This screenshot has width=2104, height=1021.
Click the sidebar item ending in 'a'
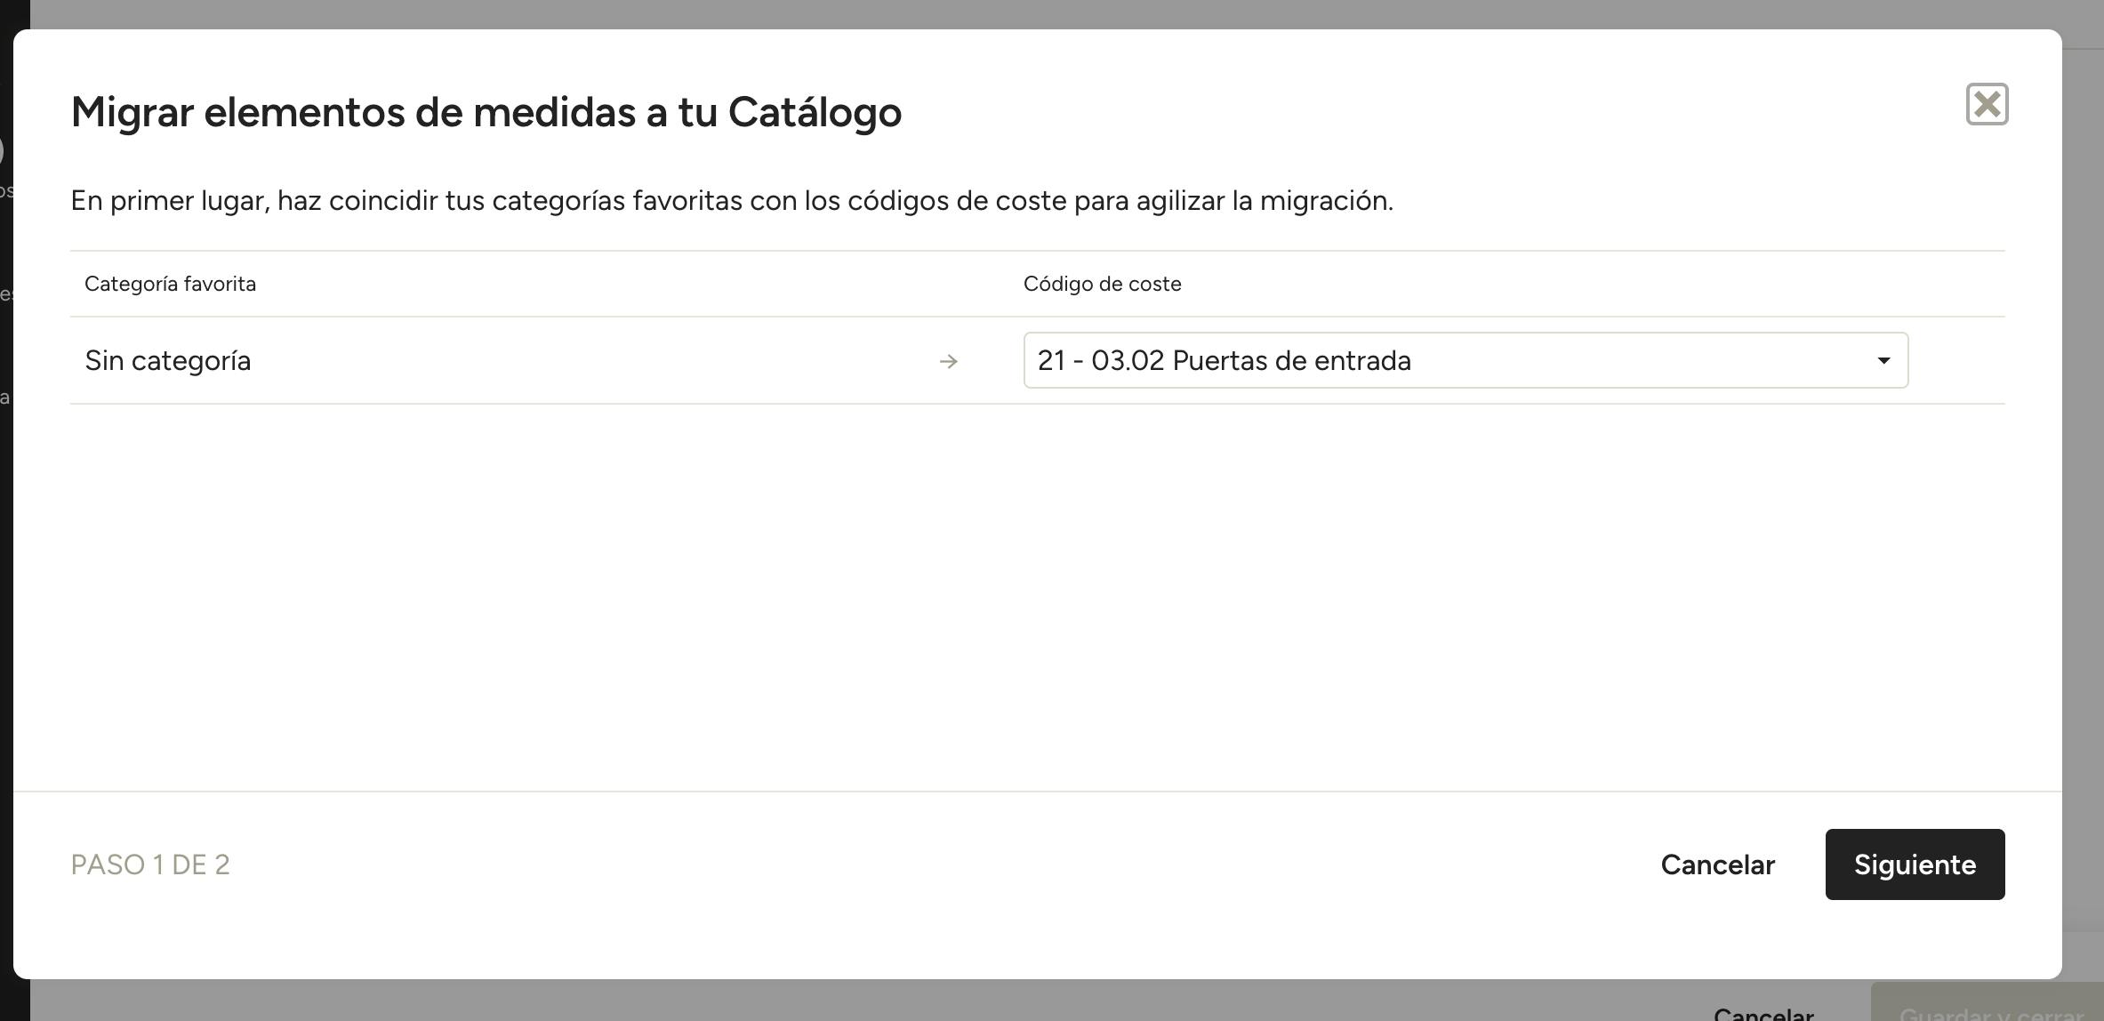pyautogui.click(x=4, y=397)
